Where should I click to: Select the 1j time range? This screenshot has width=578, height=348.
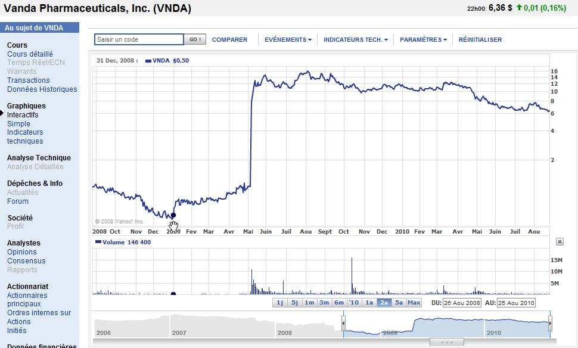click(280, 303)
